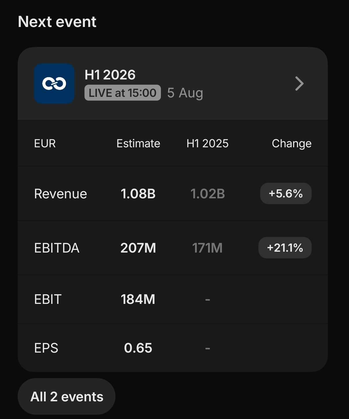Tap the 207M EBITDA estimate value
The height and width of the screenshot is (419, 349).
tap(138, 248)
